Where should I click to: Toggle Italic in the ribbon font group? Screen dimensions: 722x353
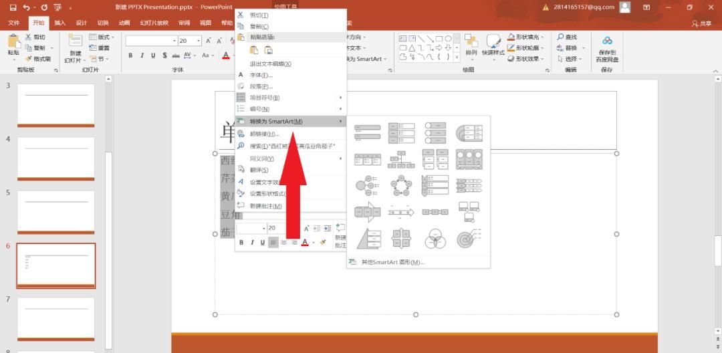pos(142,55)
